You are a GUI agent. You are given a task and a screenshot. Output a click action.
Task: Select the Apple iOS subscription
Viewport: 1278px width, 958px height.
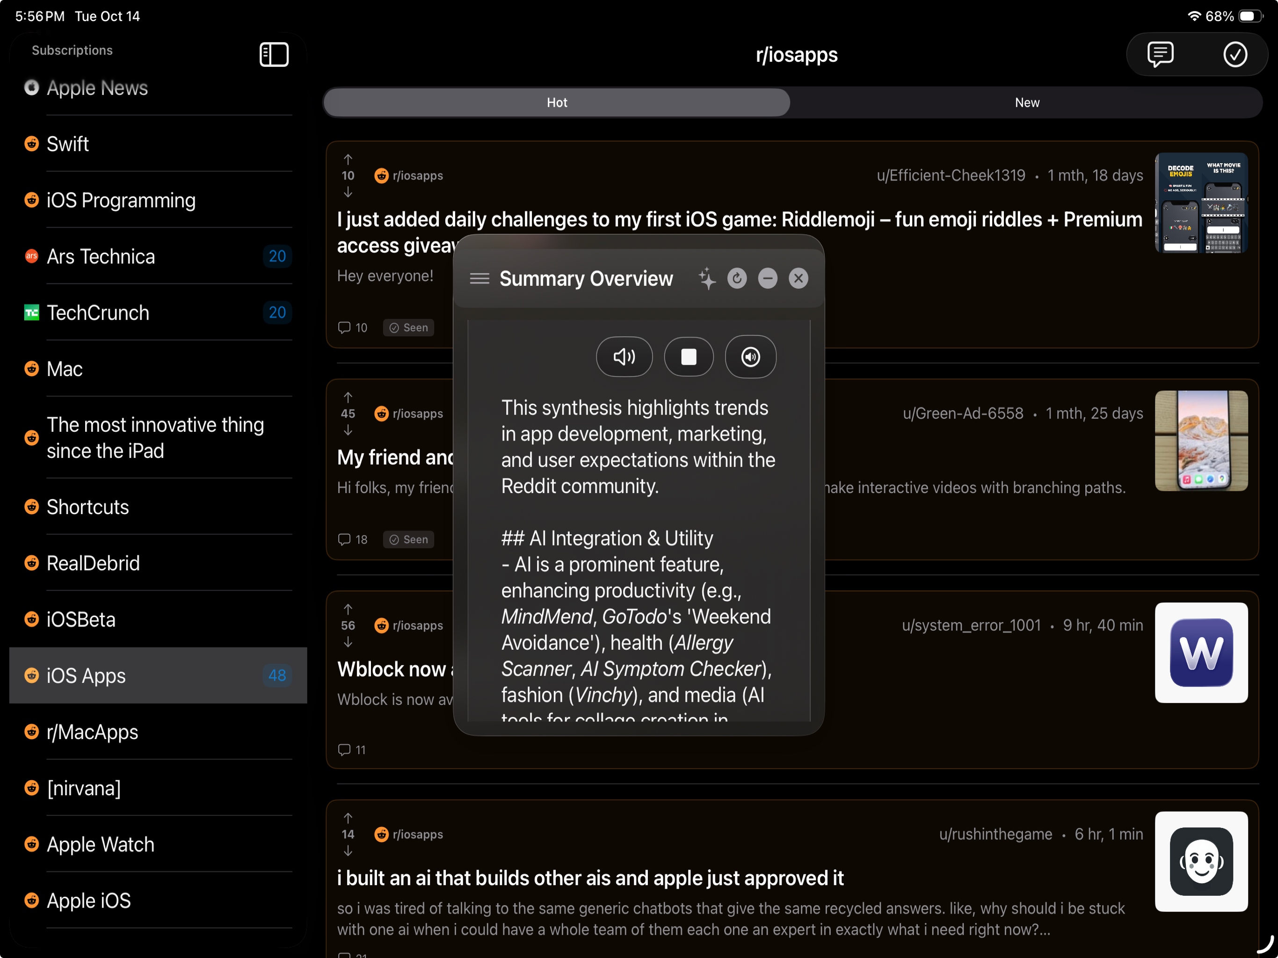pyautogui.click(x=158, y=900)
